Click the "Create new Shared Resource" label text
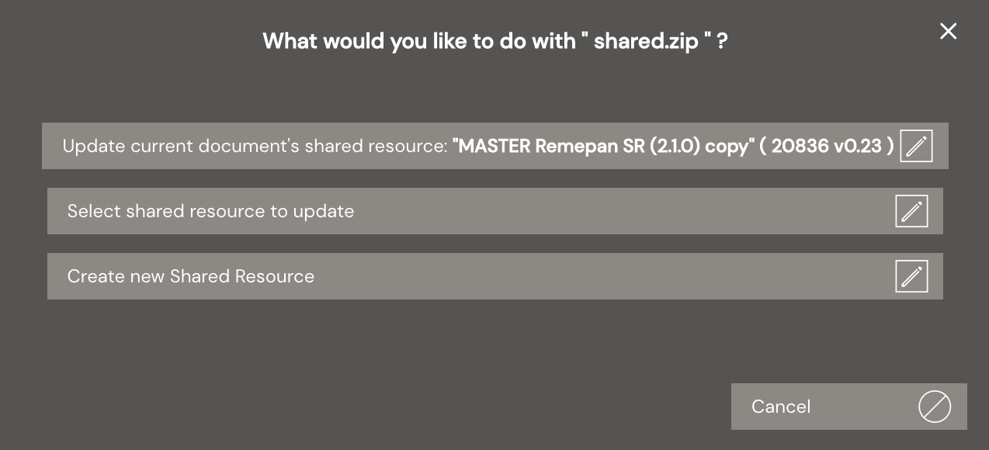The image size is (989, 450). [190, 276]
